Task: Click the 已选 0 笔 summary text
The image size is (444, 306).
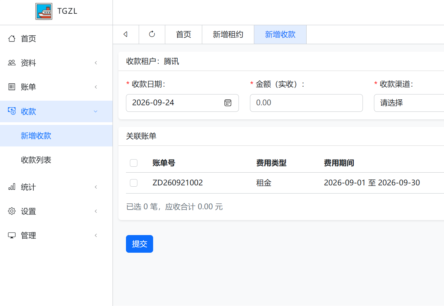Action: [174, 207]
